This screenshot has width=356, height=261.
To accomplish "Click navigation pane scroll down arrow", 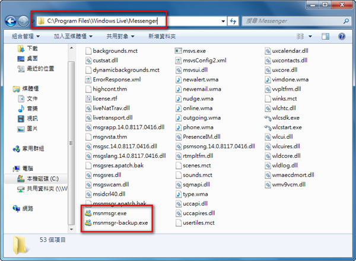I will pos(71,230).
